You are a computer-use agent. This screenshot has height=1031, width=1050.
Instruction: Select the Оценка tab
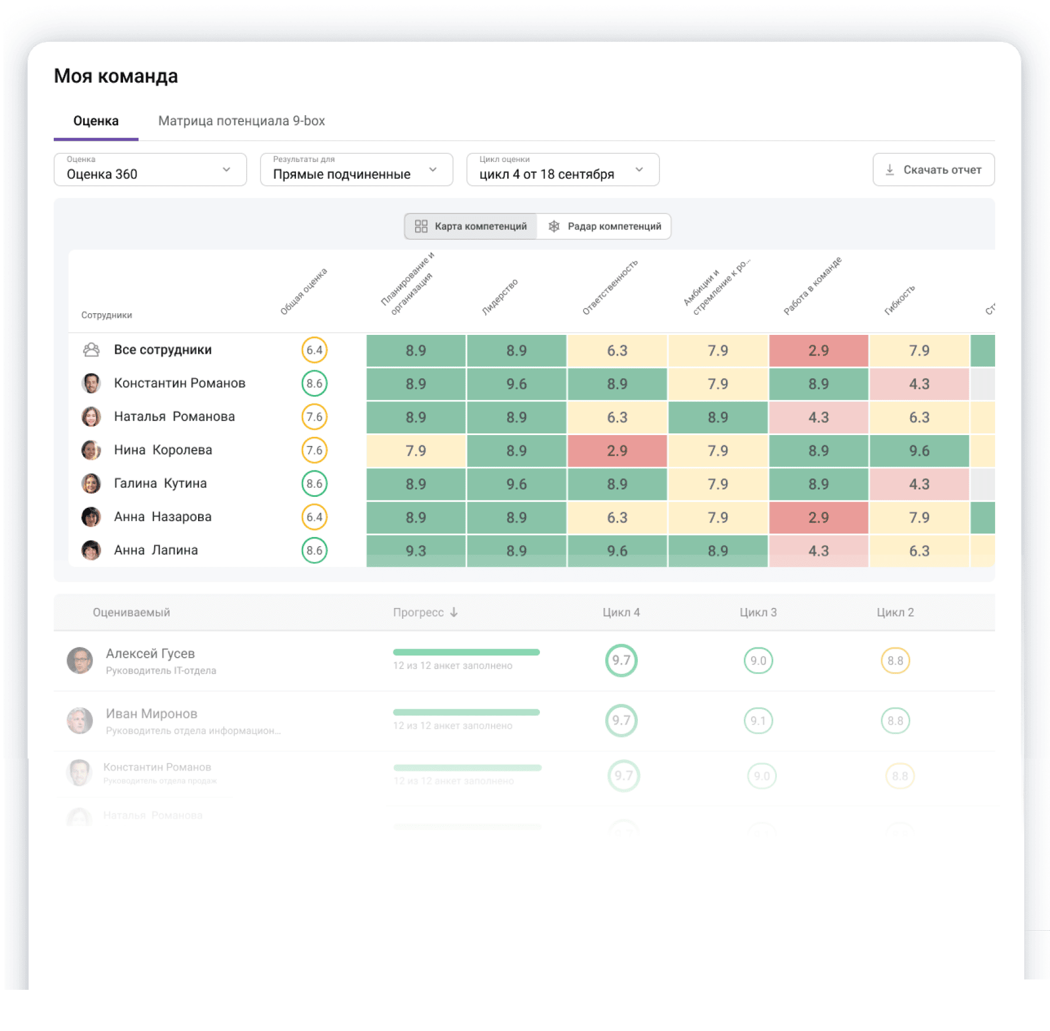[96, 121]
